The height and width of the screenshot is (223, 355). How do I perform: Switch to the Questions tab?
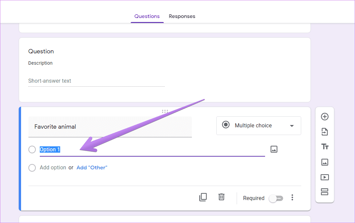(x=147, y=16)
